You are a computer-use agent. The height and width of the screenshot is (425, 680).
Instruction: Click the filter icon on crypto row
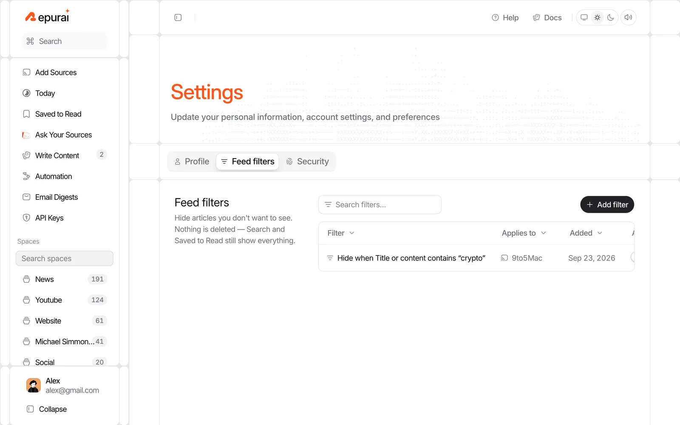[x=330, y=258]
